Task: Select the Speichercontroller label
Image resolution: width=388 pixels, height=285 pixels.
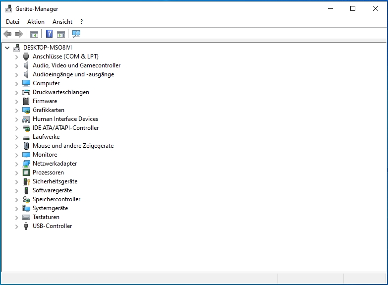Action: pyautogui.click(x=56, y=199)
